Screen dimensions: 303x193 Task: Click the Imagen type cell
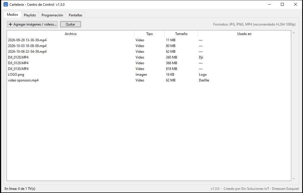click(141, 75)
